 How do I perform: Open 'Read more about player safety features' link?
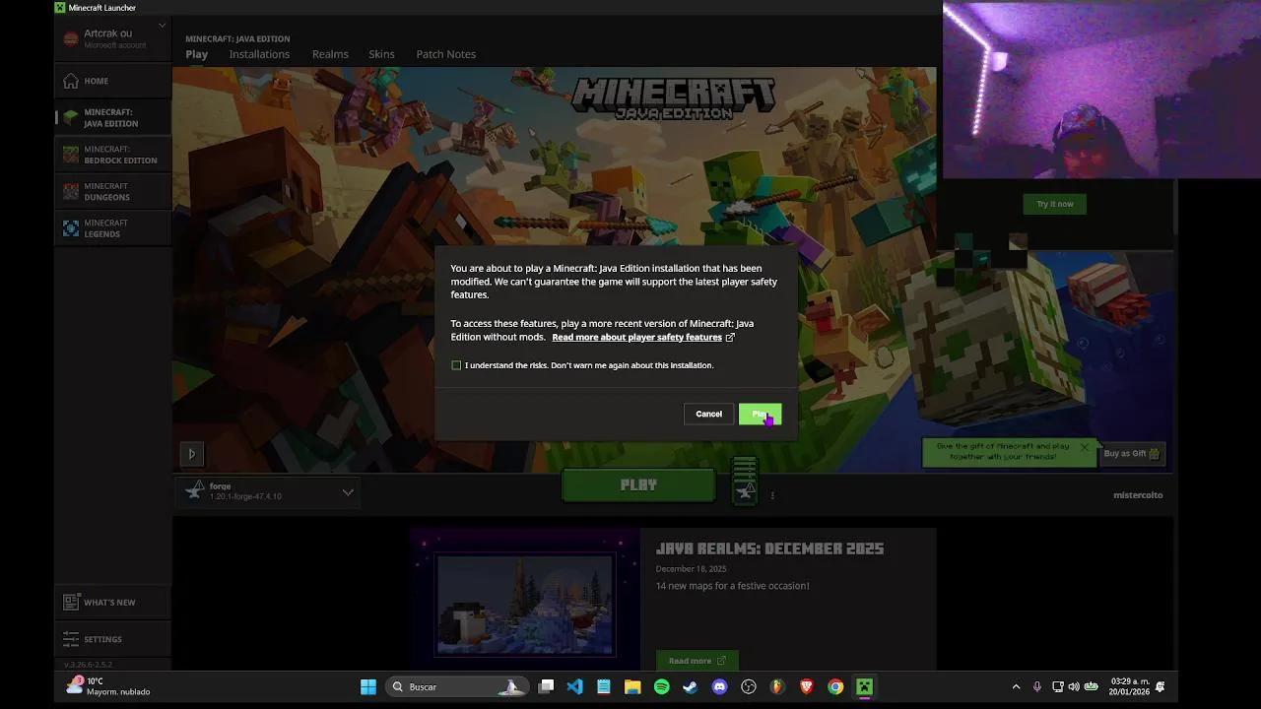tap(636, 337)
